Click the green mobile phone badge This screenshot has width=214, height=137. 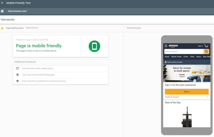pyautogui.click(x=94, y=46)
